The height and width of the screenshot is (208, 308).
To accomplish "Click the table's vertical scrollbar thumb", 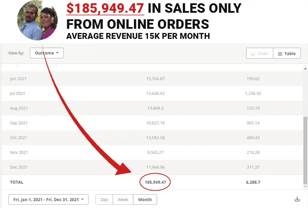I will 305,150.
